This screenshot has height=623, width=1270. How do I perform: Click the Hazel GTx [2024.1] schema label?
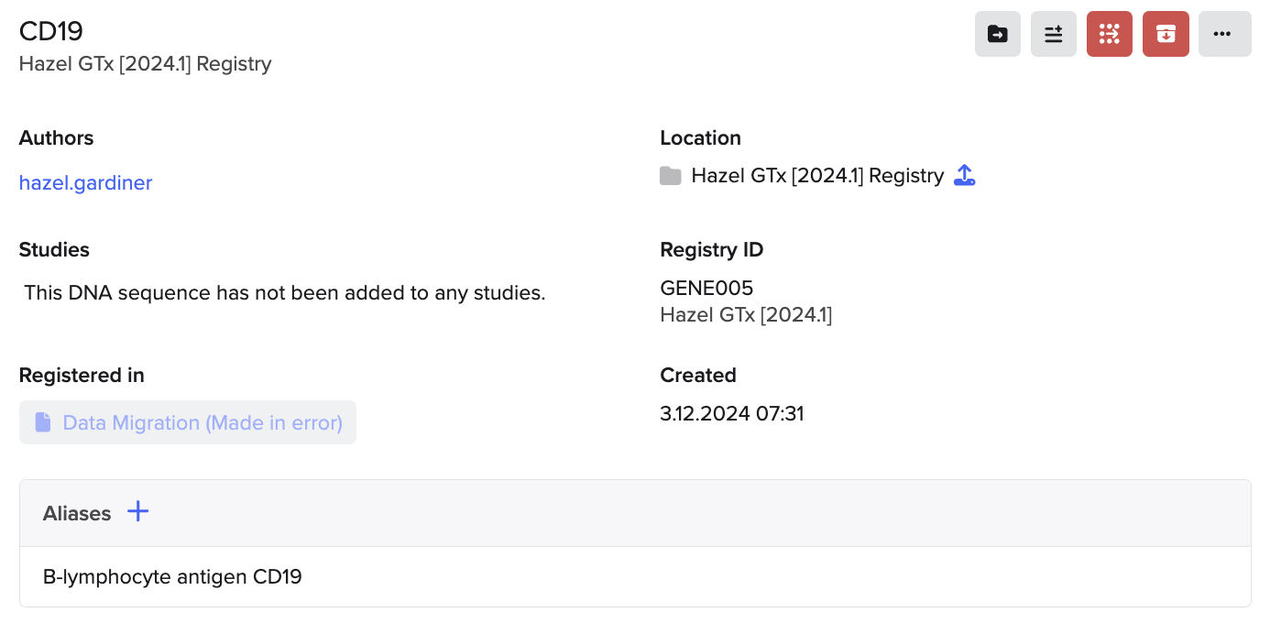click(x=746, y=315)
